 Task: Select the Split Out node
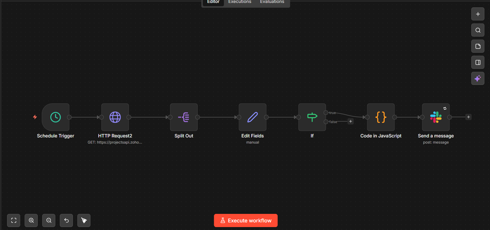(x=184, y=117)
